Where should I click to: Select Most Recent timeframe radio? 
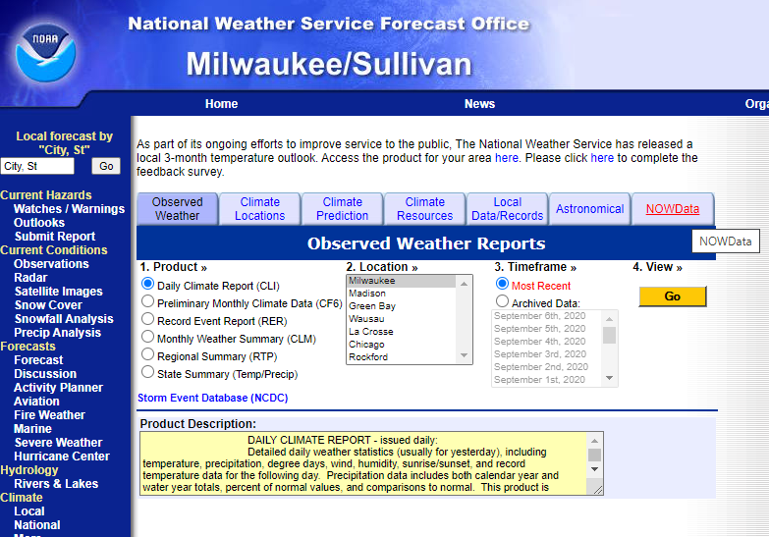pyautogui.click(x=502, y=284)
